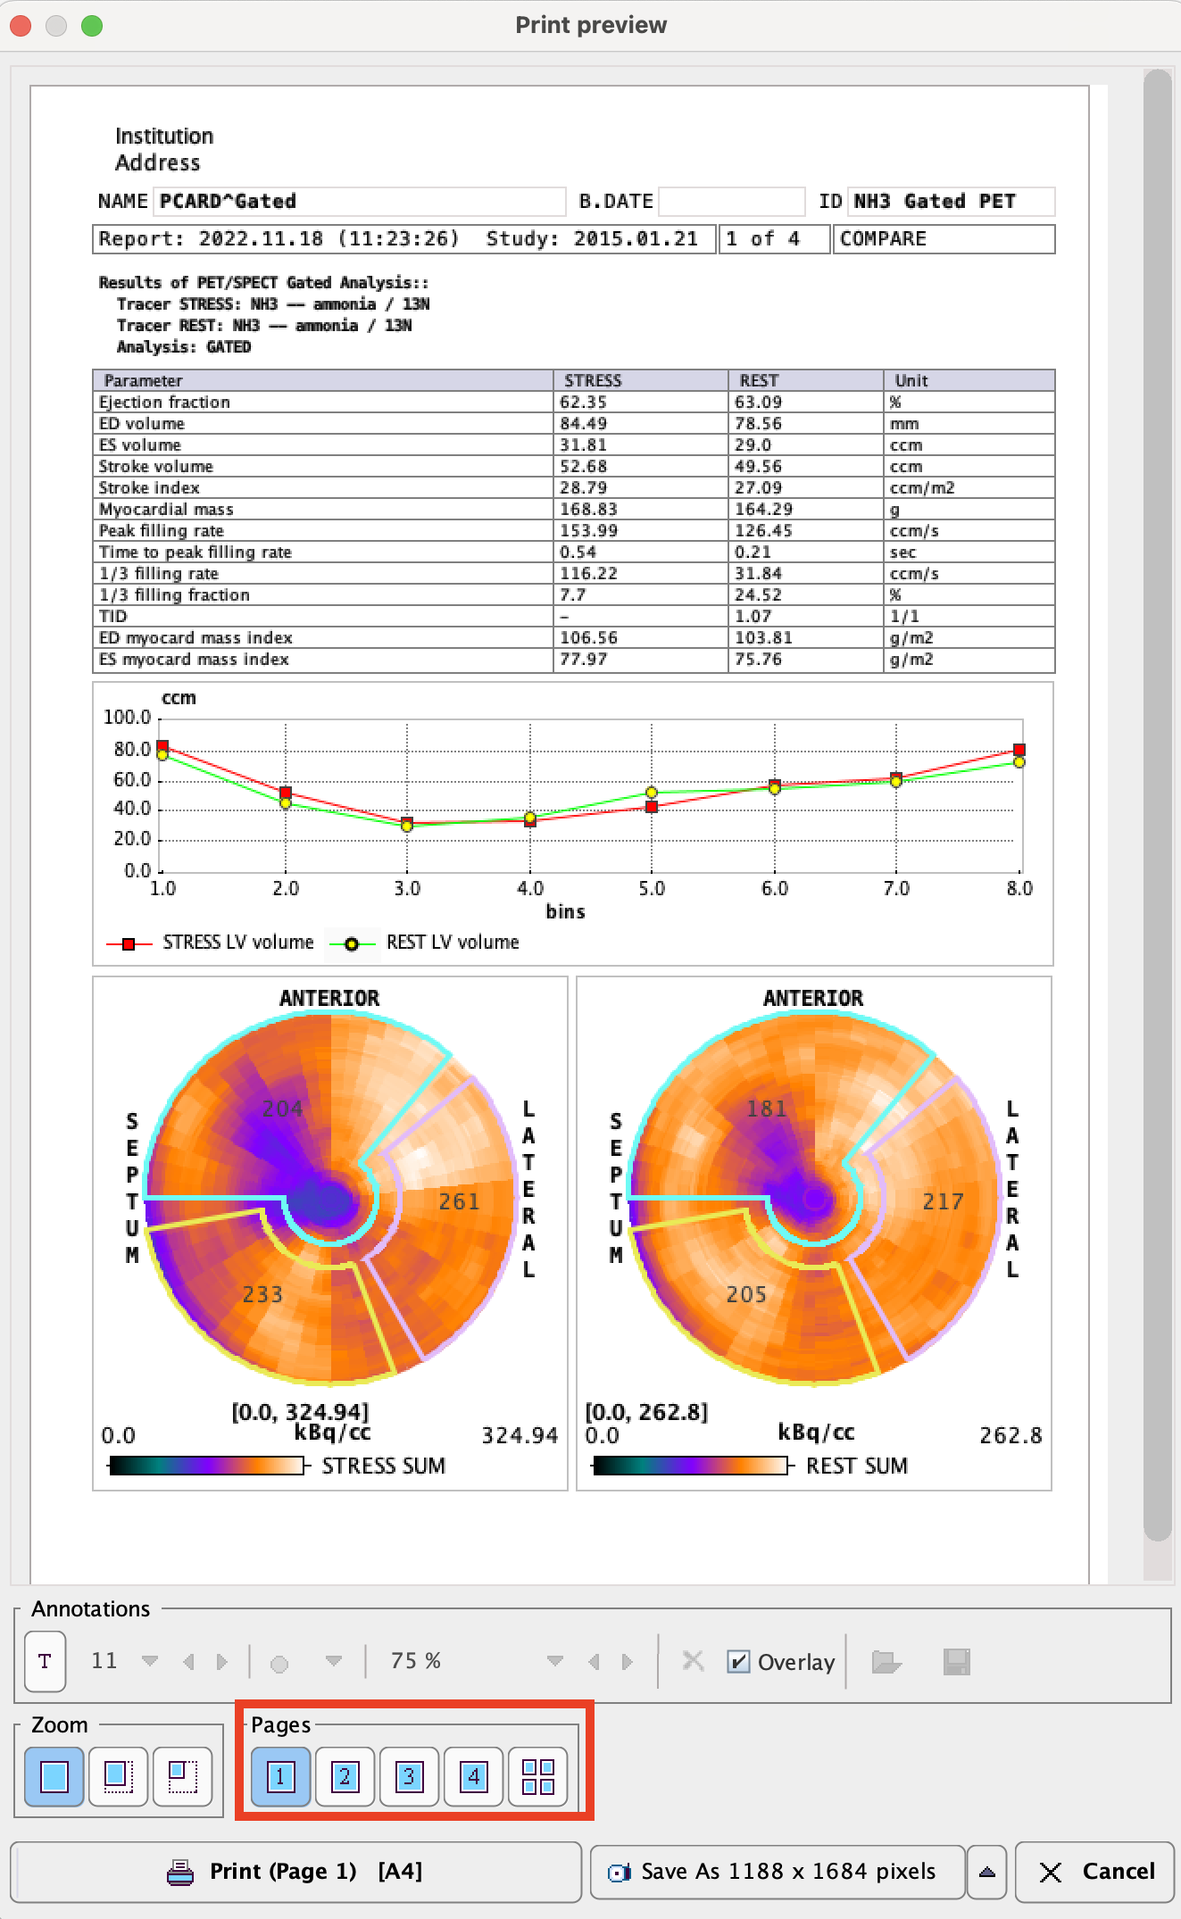Click the COMPARE field in report header
1181x1919 pixels.
click(944, 239)
